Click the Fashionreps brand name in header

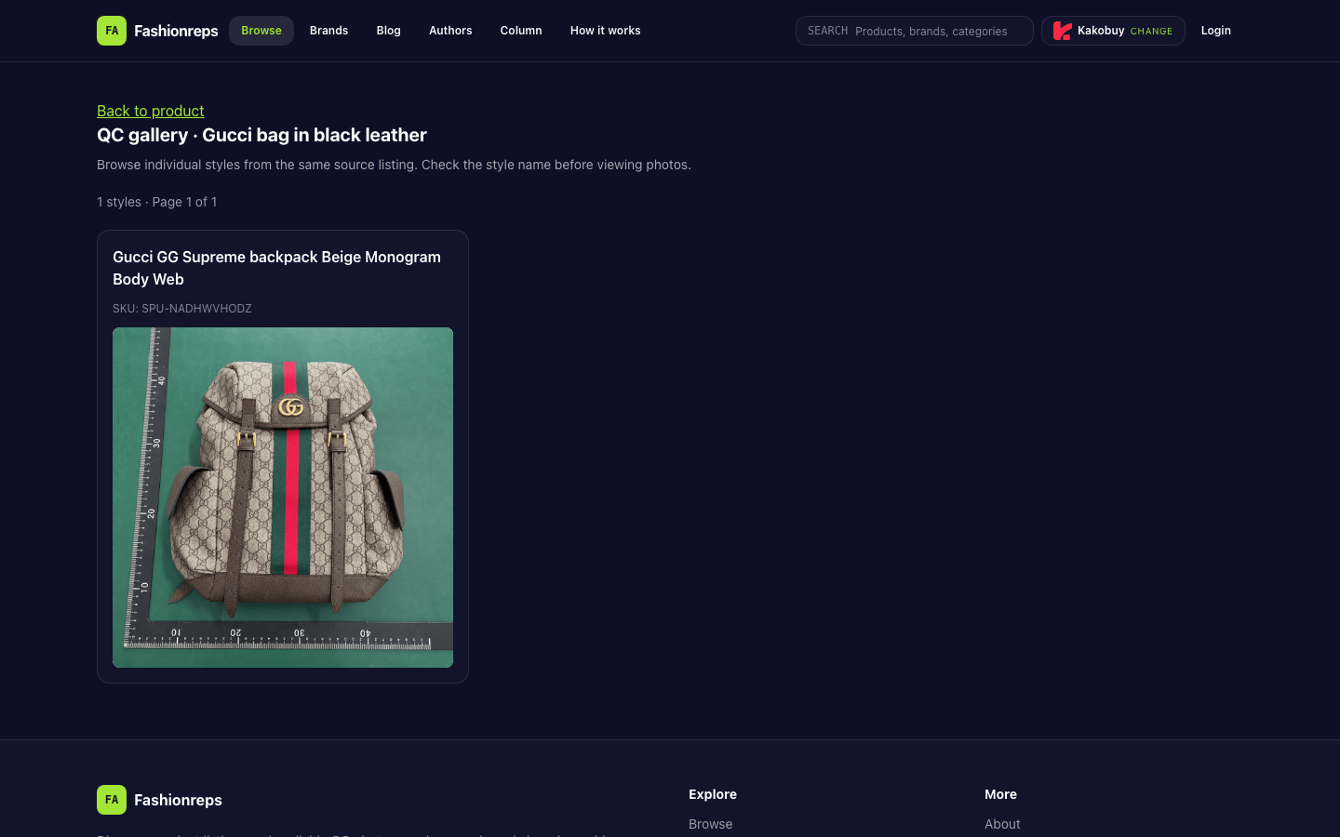click(x=176, y=31)
